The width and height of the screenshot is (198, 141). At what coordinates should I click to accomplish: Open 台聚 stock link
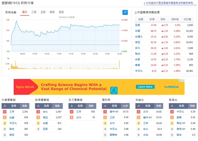(138, 59)
